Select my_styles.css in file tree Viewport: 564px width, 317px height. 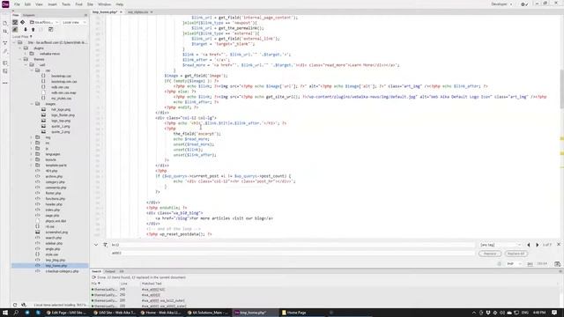(x=61, y=98)
